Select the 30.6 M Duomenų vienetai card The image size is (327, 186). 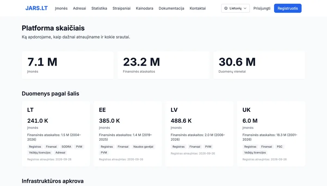[x=259, y=65]
